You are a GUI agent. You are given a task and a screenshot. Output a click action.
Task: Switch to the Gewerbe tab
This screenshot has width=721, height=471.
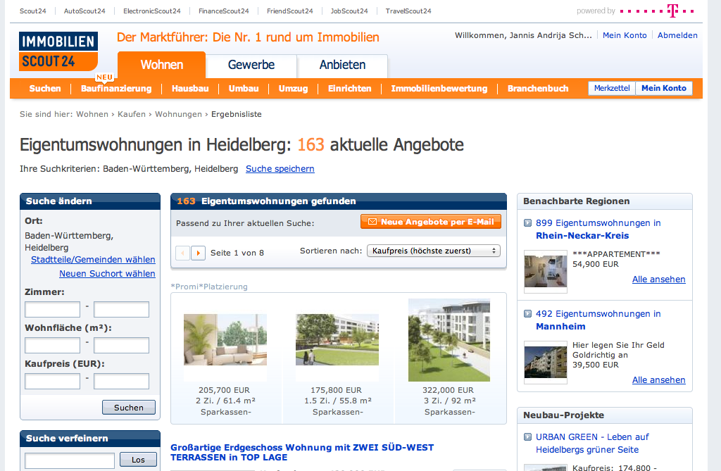pyautogui.click(x=251, y=65)
